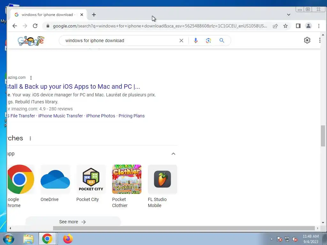The height and width of the screenshot is (245, 327).
Task: Open the iPhone Music Transfer sitelink
Action: (61, 116)
